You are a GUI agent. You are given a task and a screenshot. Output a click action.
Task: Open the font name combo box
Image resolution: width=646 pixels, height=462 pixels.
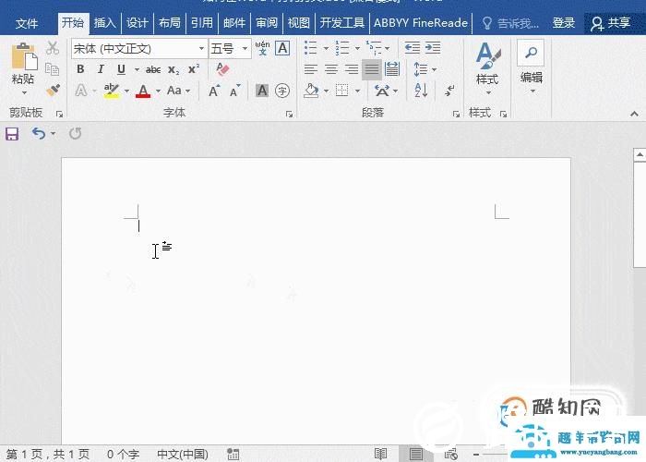click(139, 49)
